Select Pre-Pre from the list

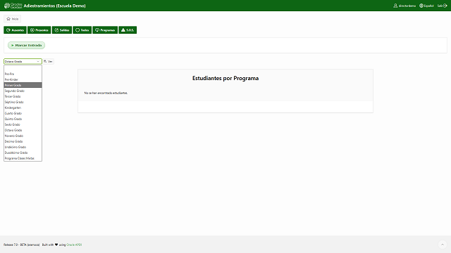point(23,74)
